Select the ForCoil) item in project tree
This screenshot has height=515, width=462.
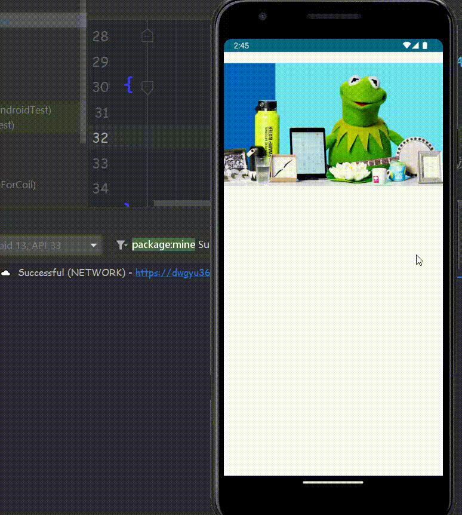pyautogui.click(x=18, y=185)
